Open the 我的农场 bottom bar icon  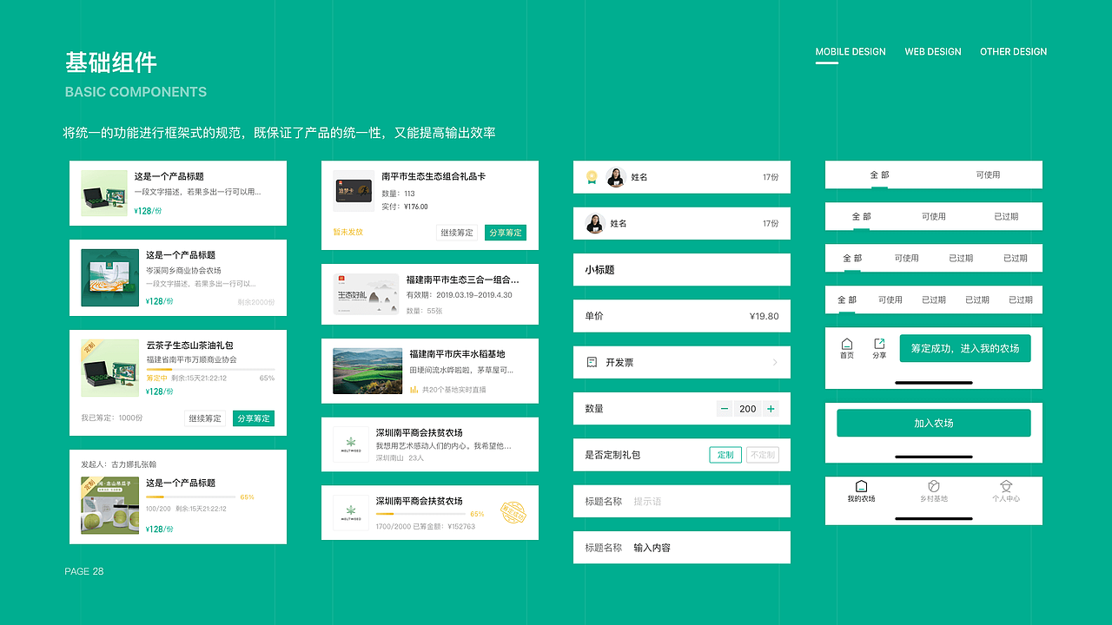861,486
